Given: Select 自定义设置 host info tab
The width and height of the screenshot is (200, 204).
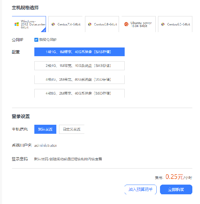Looking at the screenshot, I should click(72, 129).
